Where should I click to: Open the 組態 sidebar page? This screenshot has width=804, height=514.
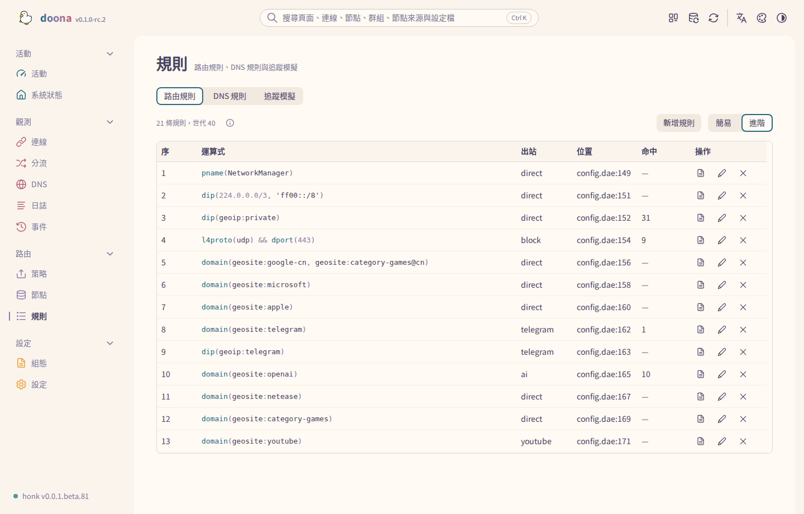pos(65,363)
